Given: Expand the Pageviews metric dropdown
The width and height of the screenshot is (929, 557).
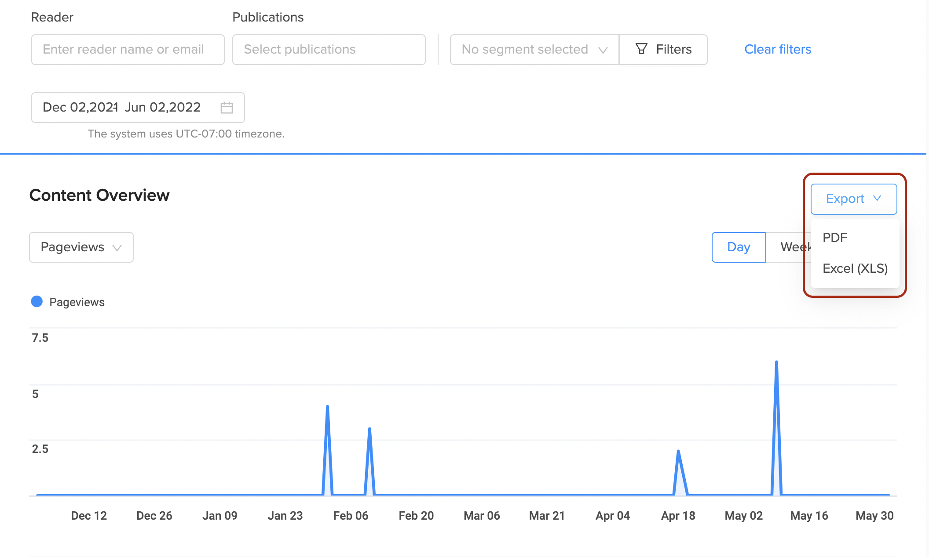Looking at the screenshot, I should pos(73,247).
